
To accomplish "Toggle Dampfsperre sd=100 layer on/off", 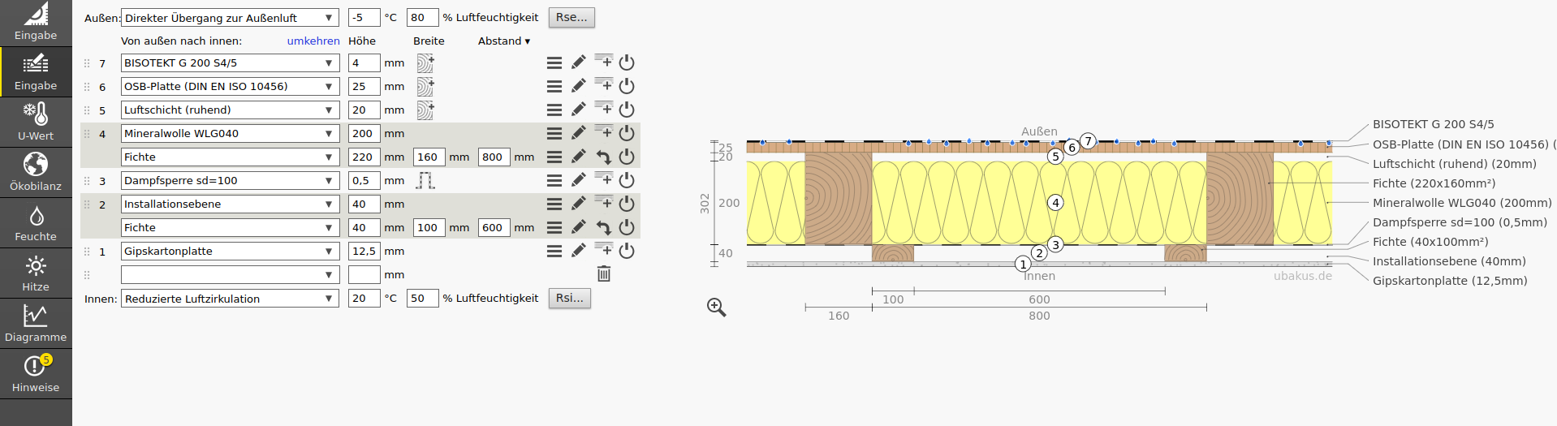I will [627, 180].
